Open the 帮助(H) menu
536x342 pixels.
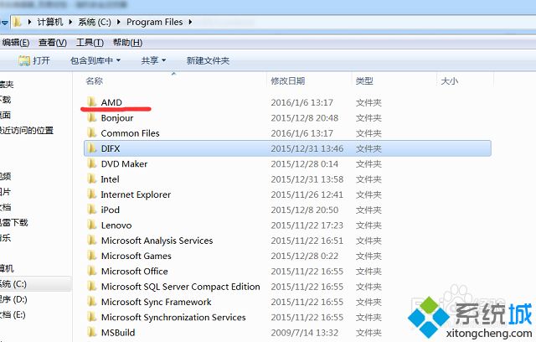pos(127,43)
